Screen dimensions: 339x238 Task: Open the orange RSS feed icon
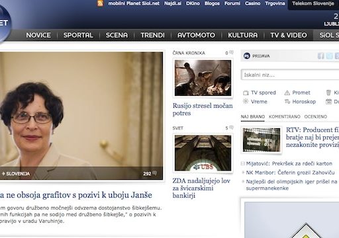pos(100,3)
